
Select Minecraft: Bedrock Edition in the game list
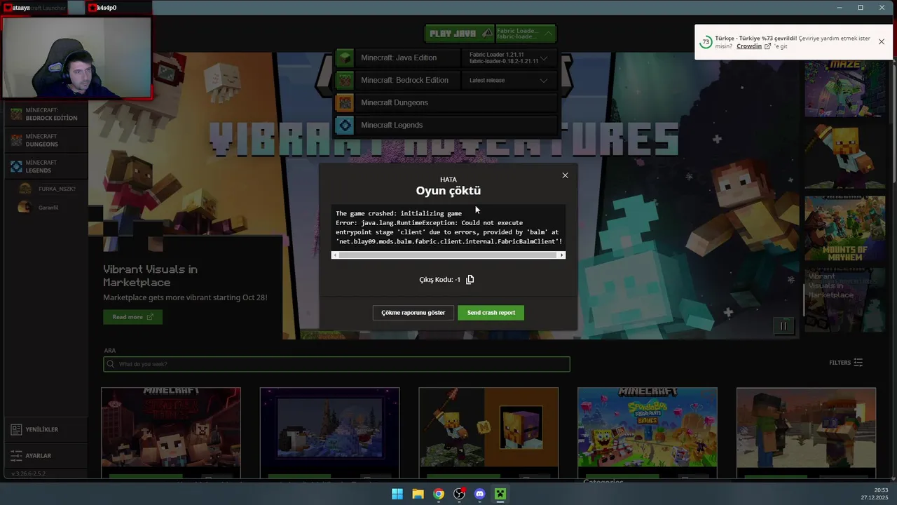[x=404, y=80]
